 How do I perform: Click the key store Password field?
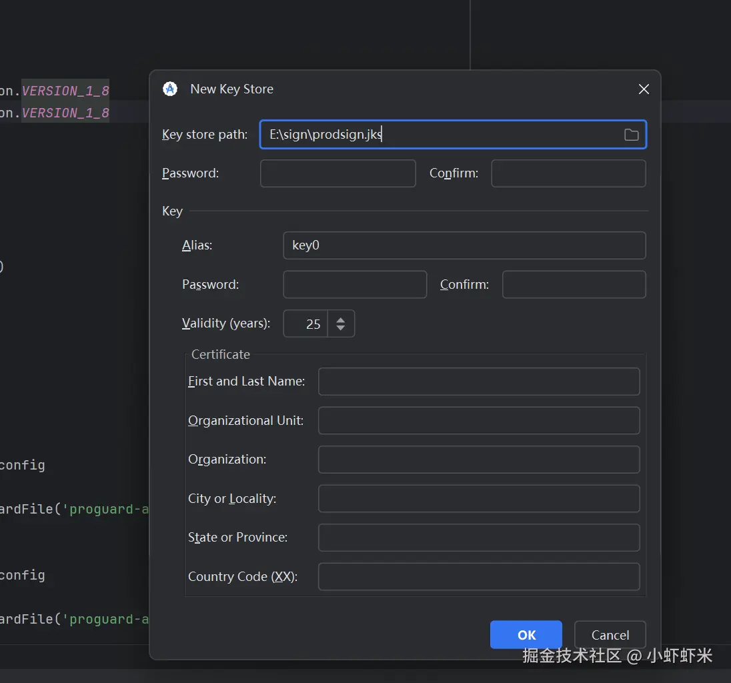point(337,173)
